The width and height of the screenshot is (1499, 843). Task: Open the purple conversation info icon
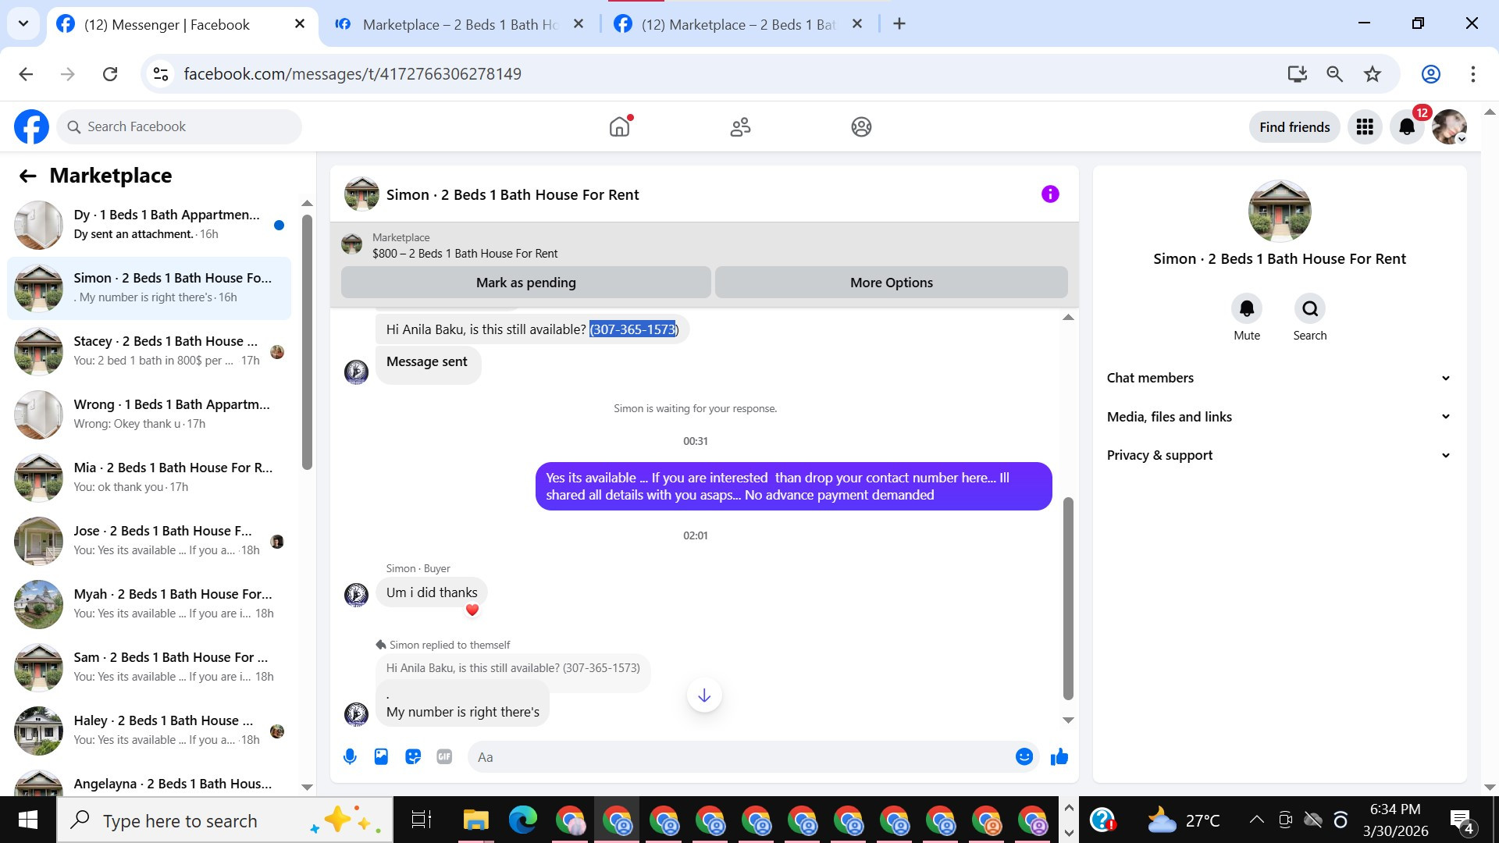pos(1050,194)
